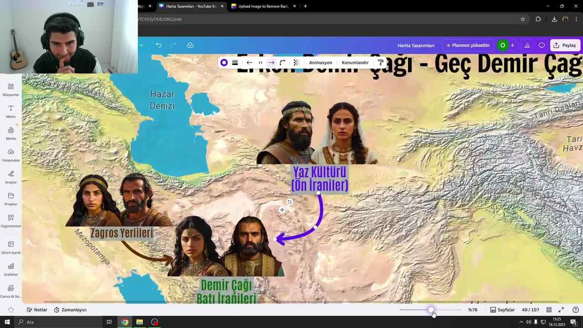This screenshot has width=583, height=328.
Task: Open Bileşenler in the sidebar
Action: (11, 90)
